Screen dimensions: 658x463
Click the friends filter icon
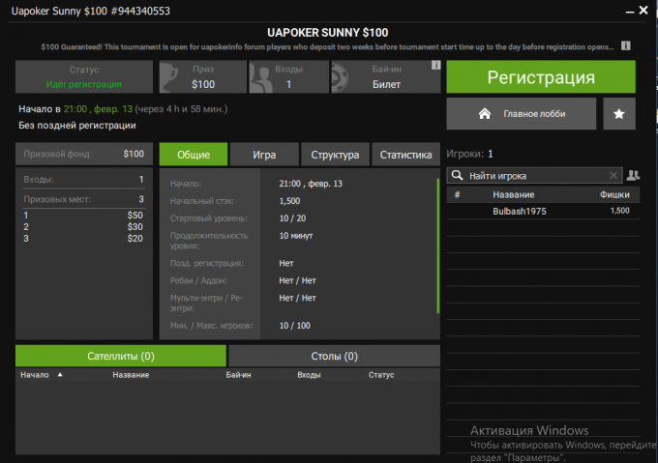tap(633, 176)
